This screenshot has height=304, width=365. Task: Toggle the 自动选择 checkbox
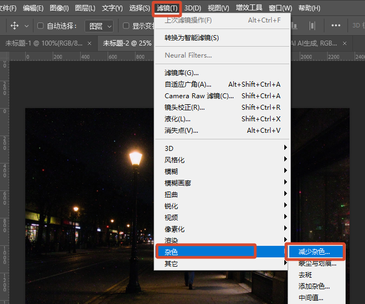tap(41, 26)
